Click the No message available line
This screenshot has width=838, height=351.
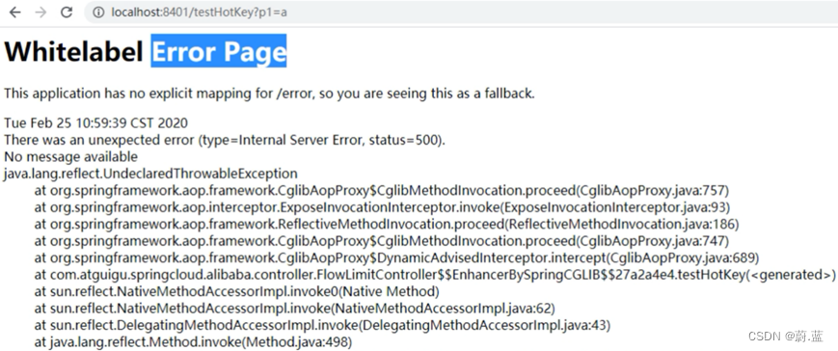tap(70, 156)
